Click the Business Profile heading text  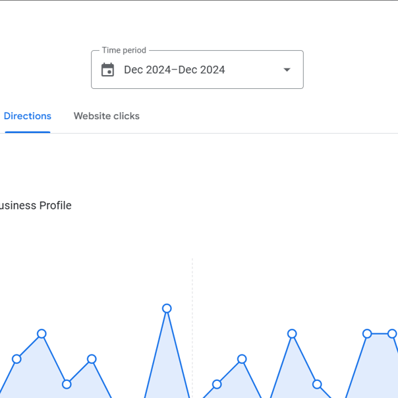pyautogui.click(x=36, y=206)
